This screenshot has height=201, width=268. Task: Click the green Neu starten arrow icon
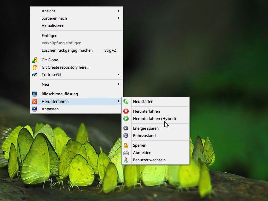tap(126, 102)
